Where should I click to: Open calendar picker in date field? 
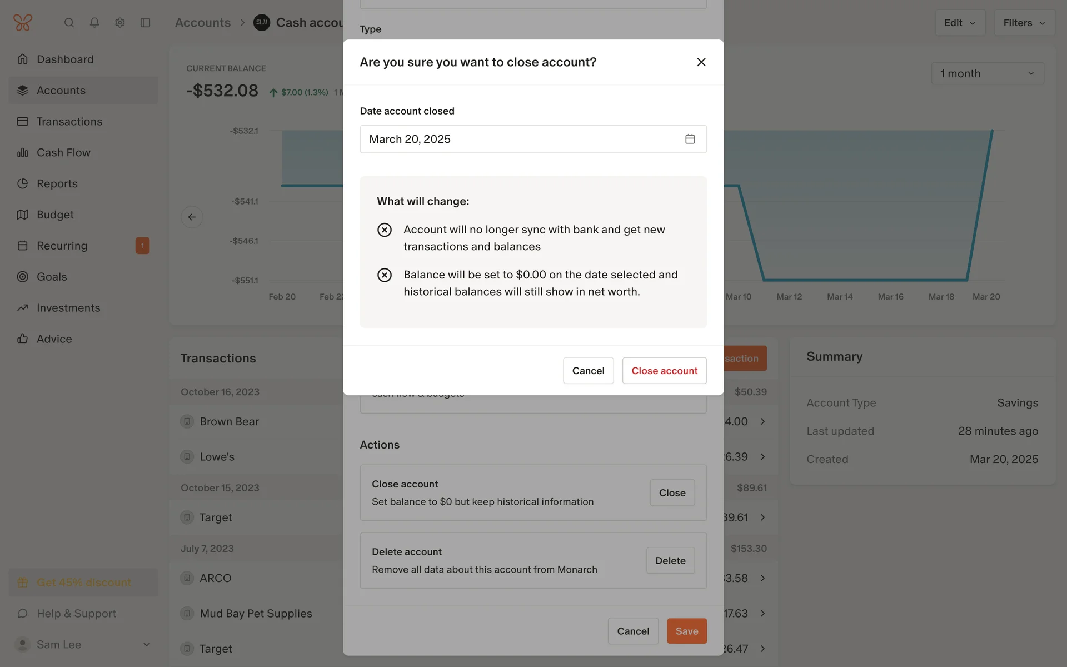pos(690,139)
